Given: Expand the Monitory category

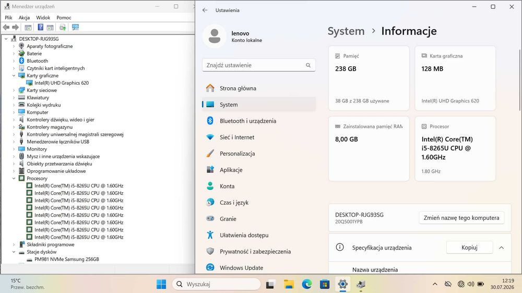Looking at the screenshot, I should (x=14, y=149).
